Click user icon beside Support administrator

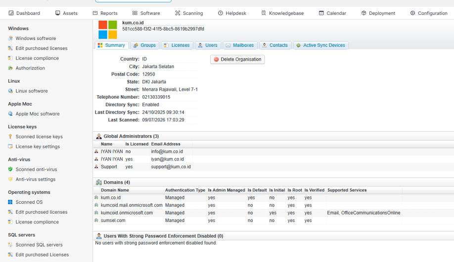[96, 167]
